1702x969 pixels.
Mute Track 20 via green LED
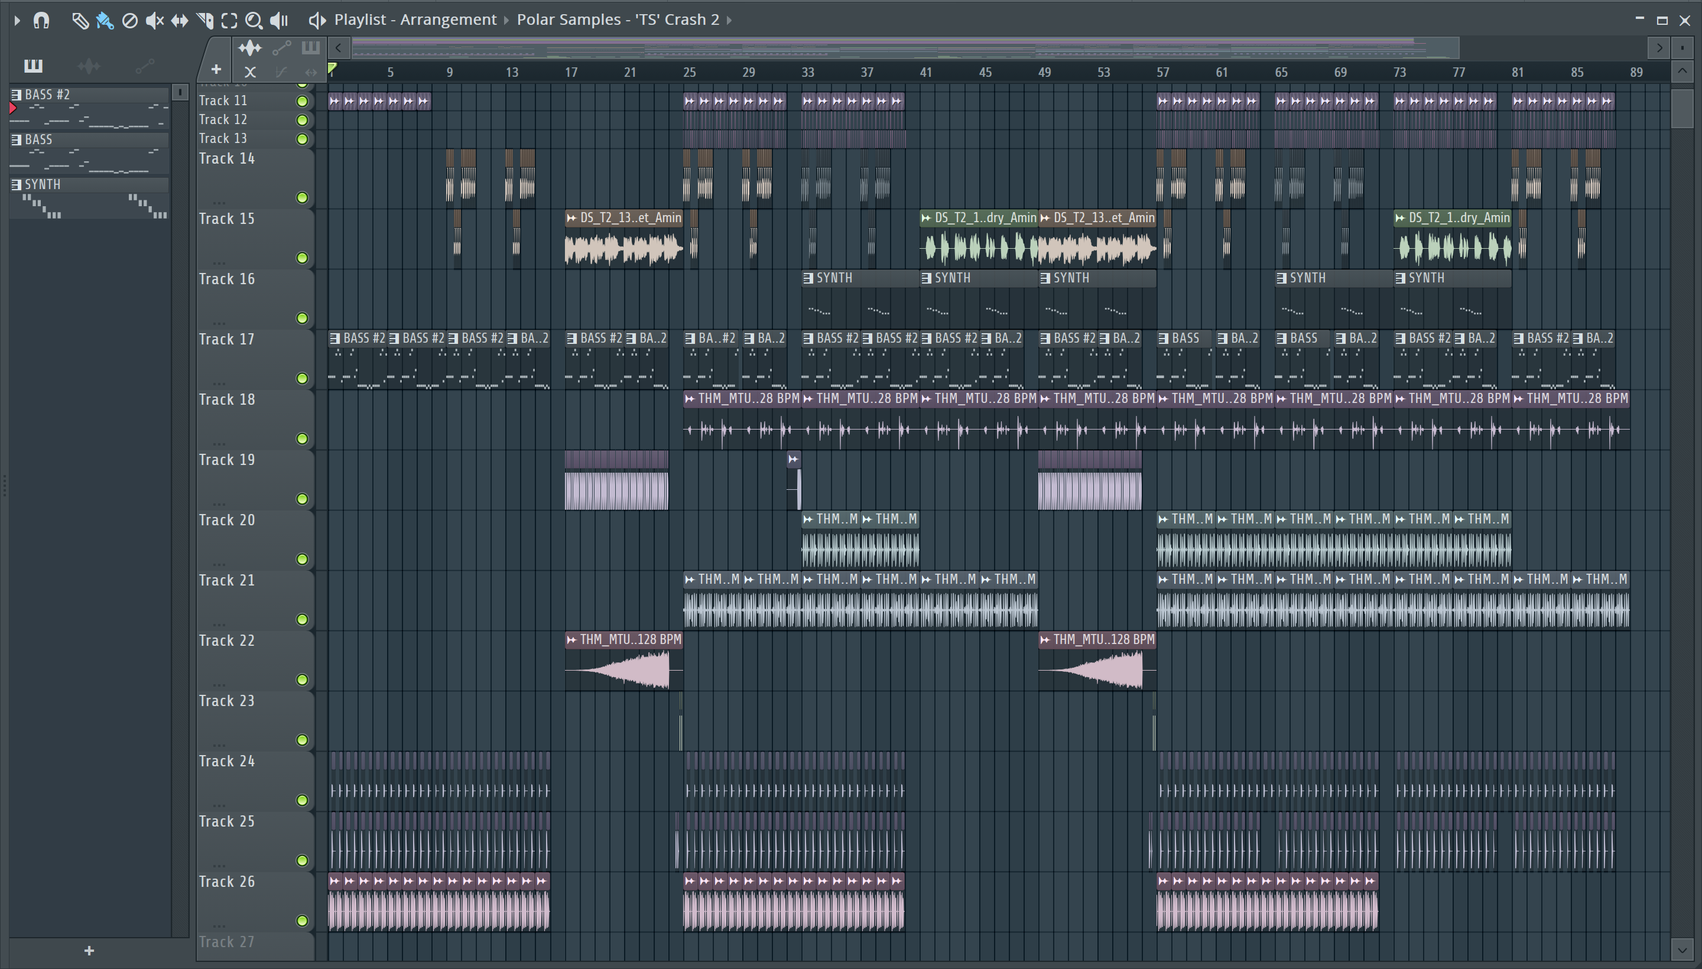pos(302,560)
